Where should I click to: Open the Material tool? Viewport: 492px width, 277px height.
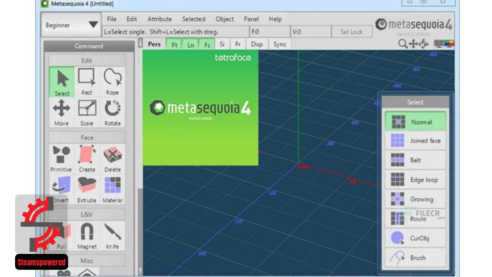112,190
